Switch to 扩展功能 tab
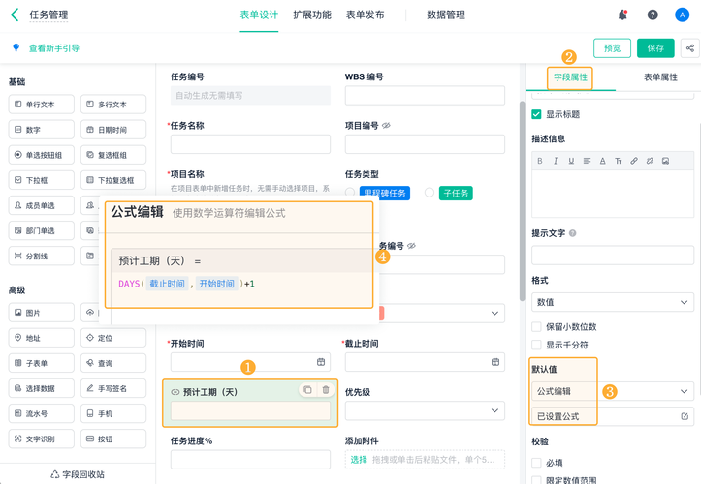This screenshot has height=484, width=701. click(x=312, y=15)
